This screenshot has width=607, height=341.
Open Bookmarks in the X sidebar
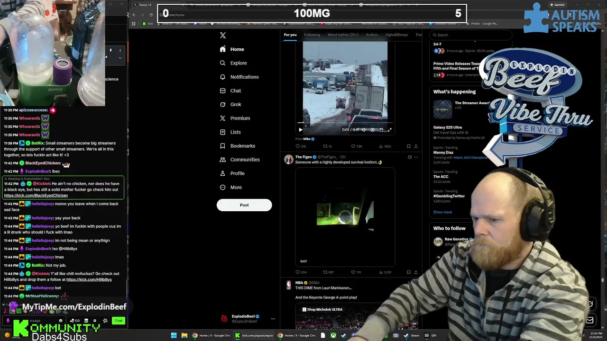(x=238, y=146)
